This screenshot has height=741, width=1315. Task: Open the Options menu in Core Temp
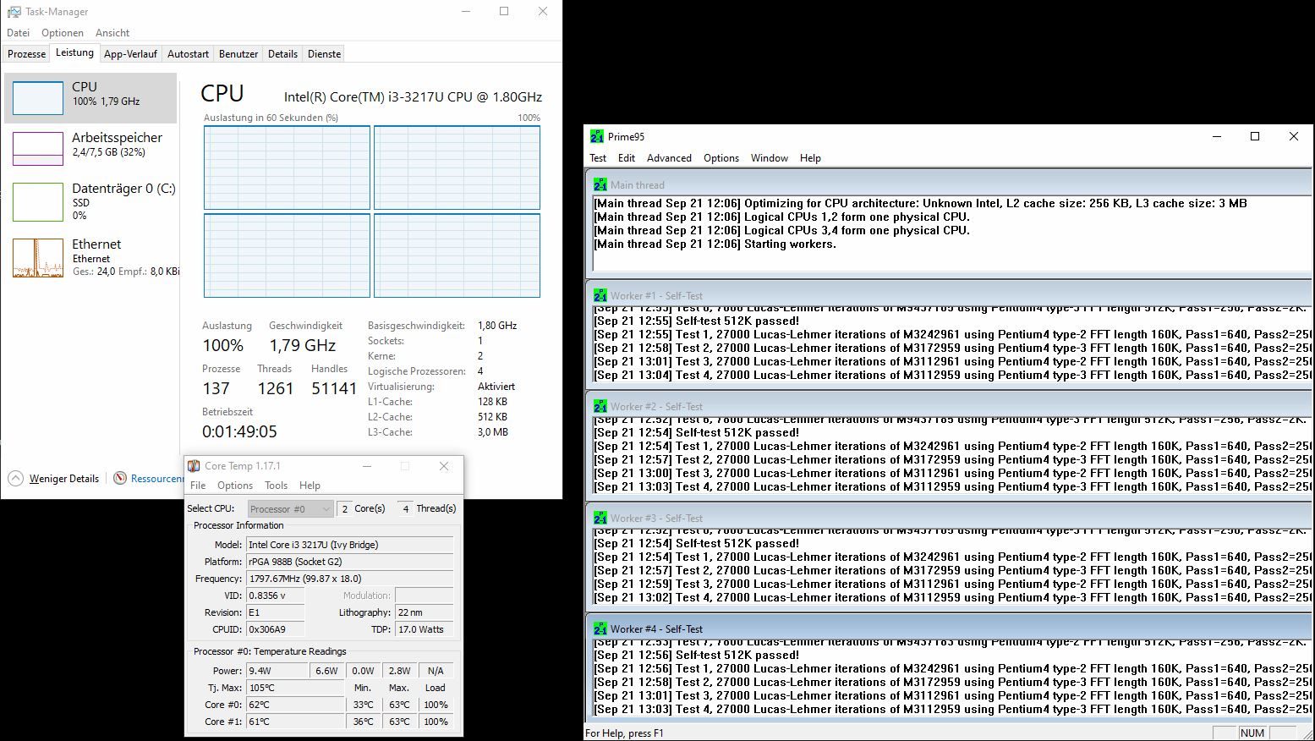click(x=235, y=486)
